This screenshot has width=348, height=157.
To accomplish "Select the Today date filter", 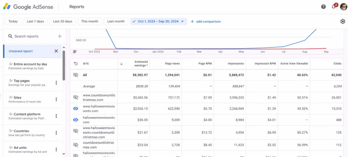I will pyautogui.click(x=13, y=22).
